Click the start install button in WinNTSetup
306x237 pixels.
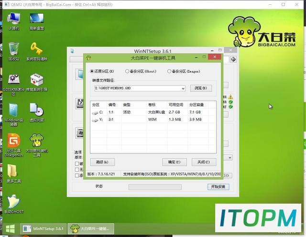click(x=218, y=187)
